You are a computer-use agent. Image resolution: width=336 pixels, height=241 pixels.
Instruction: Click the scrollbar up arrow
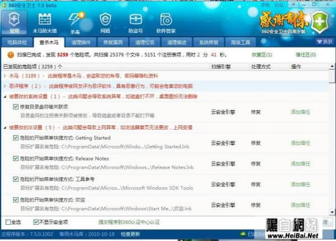[x=332, y=66]
